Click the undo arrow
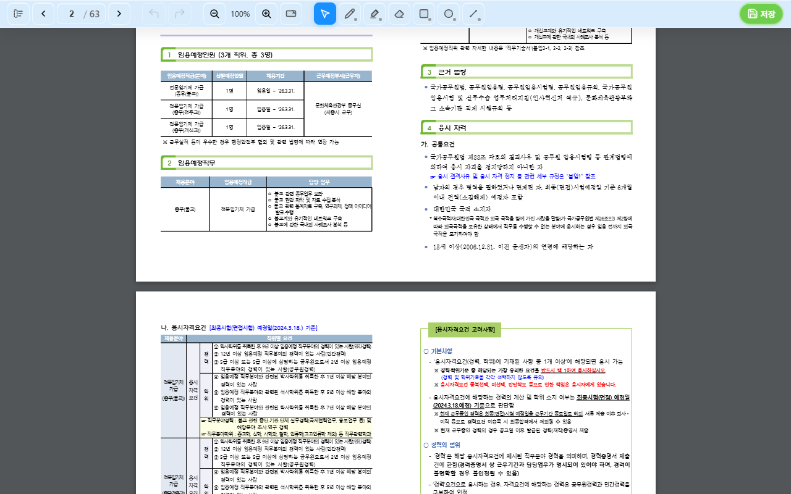The width and height of the screenshot is (791, 494). (154, 14)
